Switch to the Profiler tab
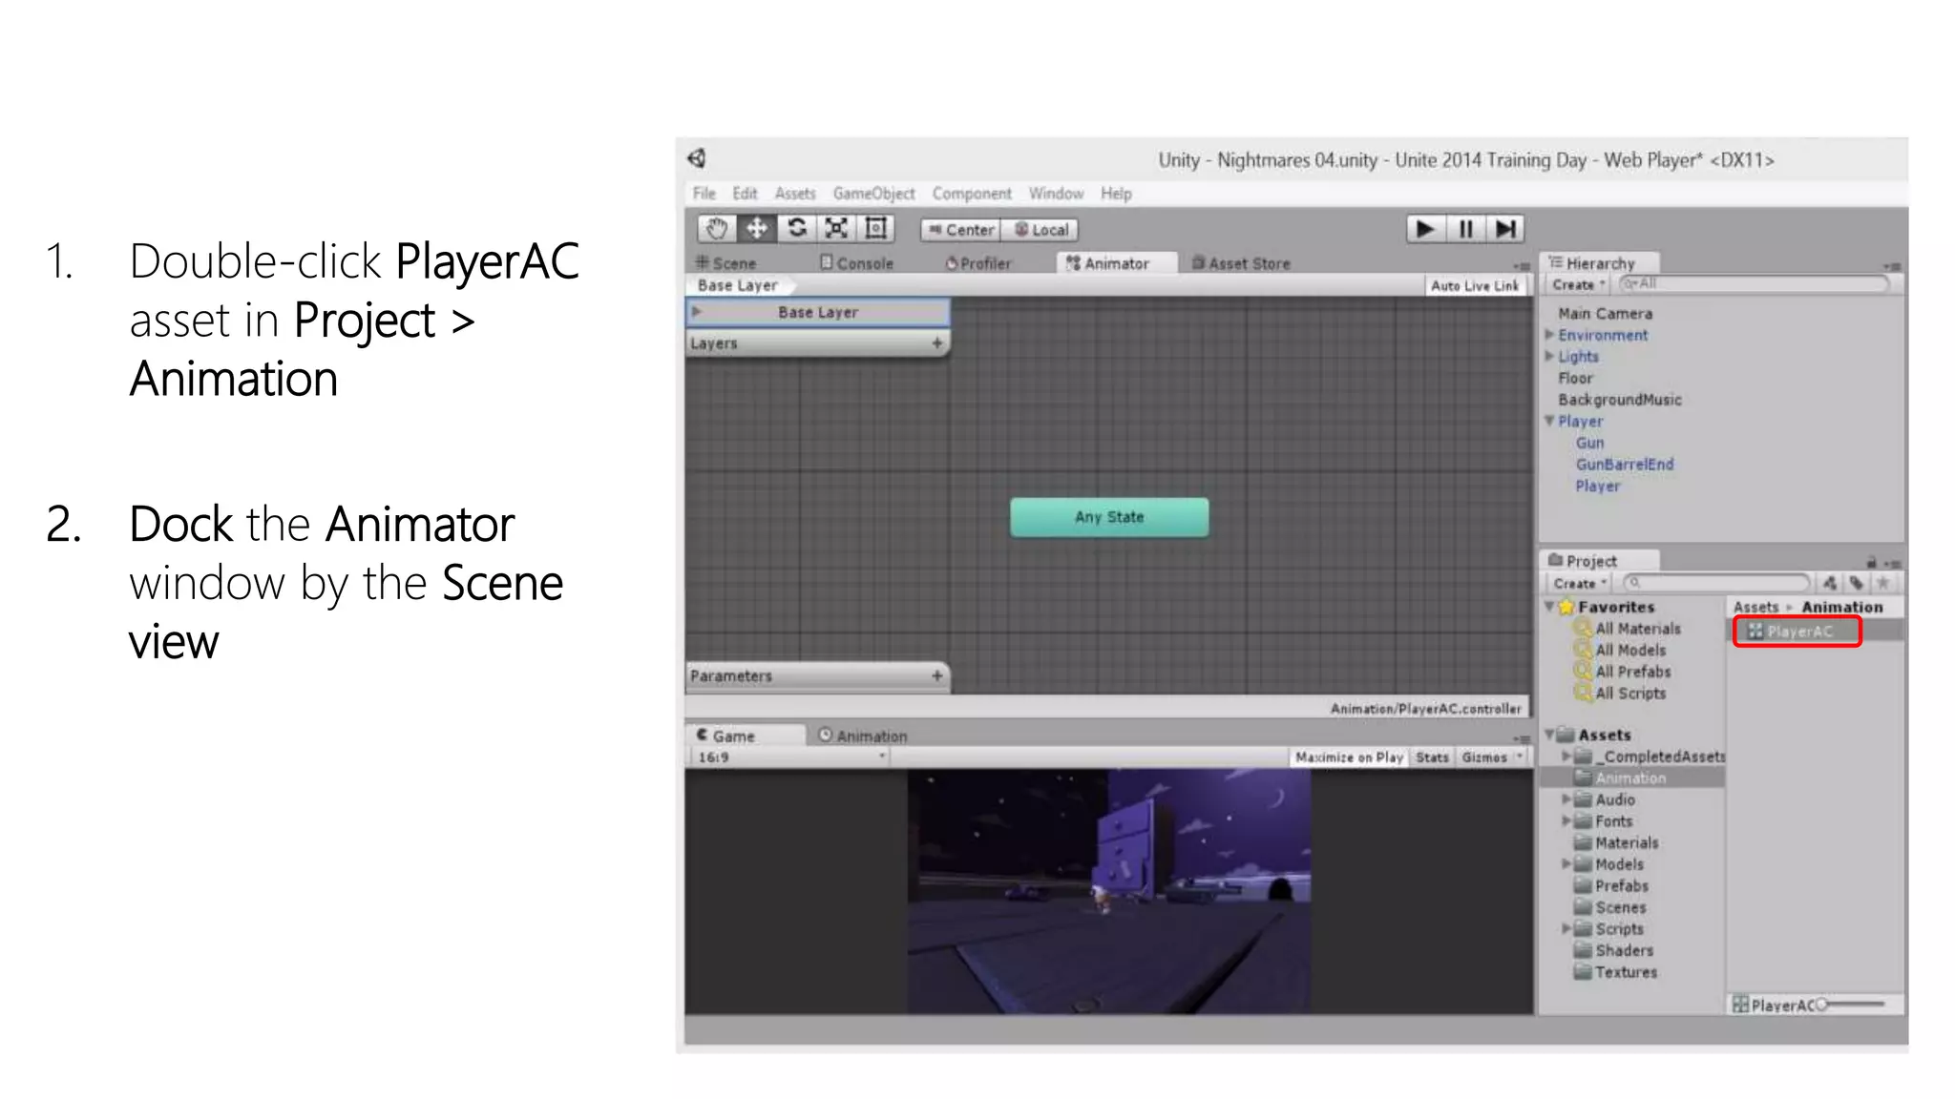This screenshot has width=1955, height=1099. click(977, 263)
